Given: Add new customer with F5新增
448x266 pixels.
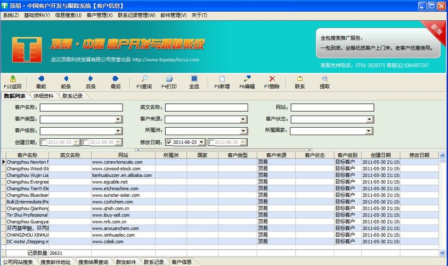Looking at the screenshot, I should (x=222, y=82).
